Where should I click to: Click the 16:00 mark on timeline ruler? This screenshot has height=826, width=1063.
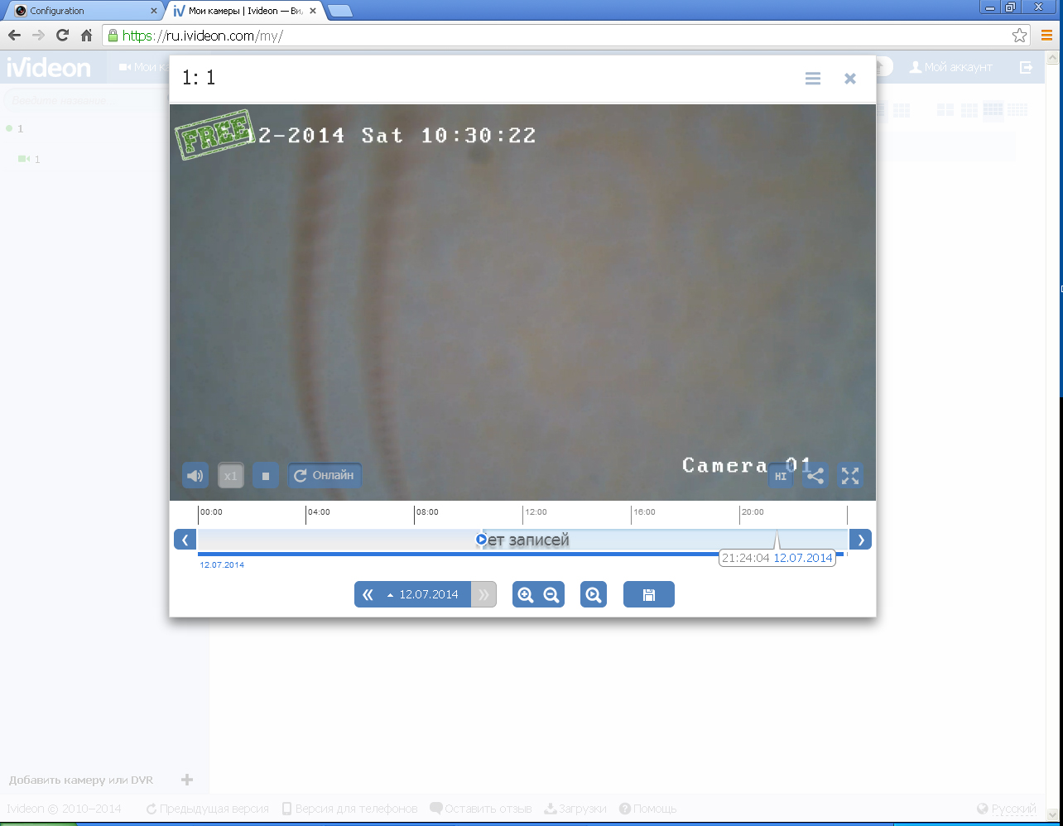click(x=644, y=512)
